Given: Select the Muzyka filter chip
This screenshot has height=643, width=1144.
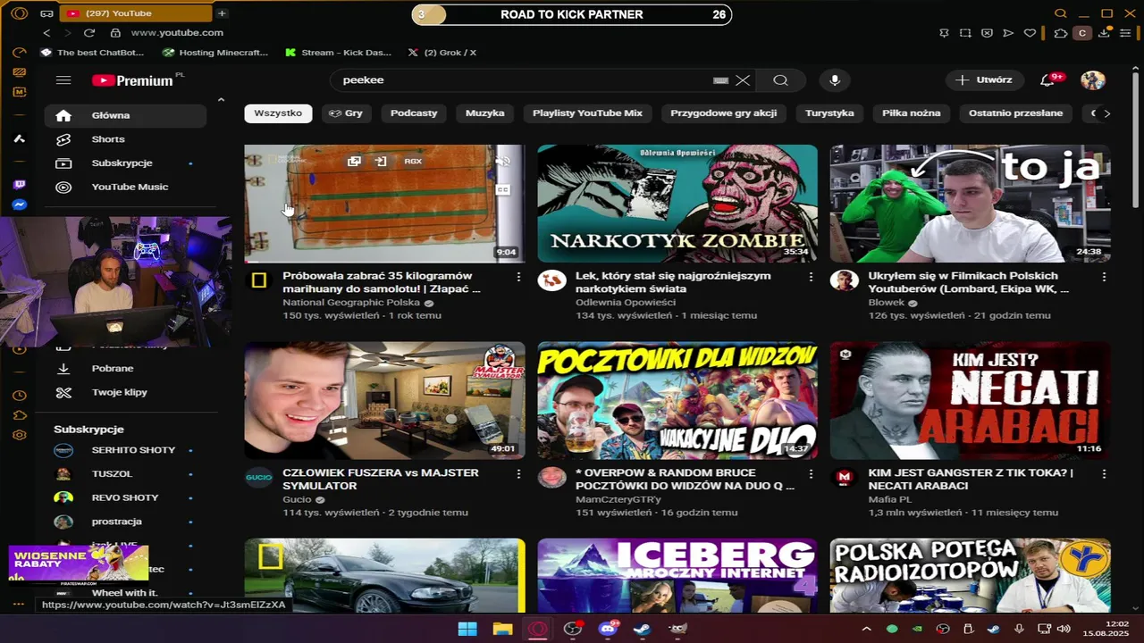Looking at the screenshot, I should click(485, 113).
